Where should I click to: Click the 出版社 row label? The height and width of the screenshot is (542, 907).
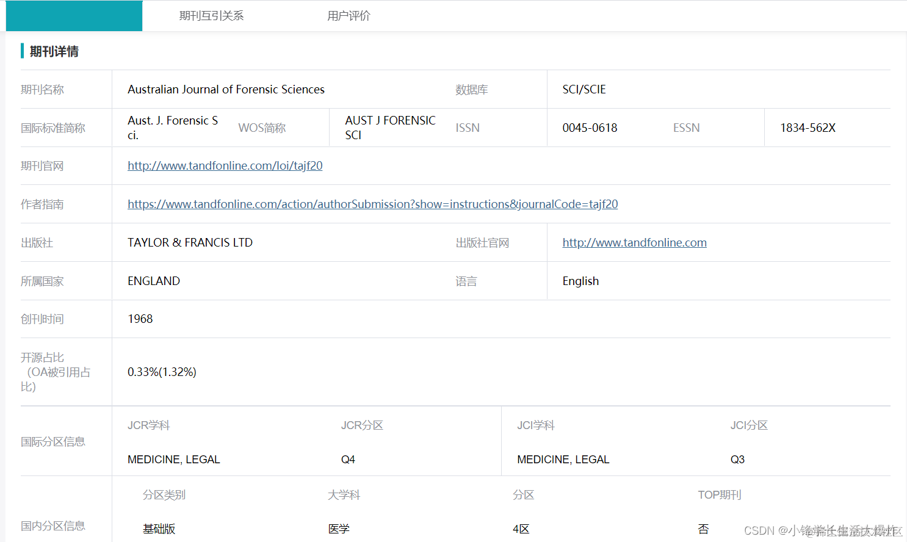tap(37, 242)
